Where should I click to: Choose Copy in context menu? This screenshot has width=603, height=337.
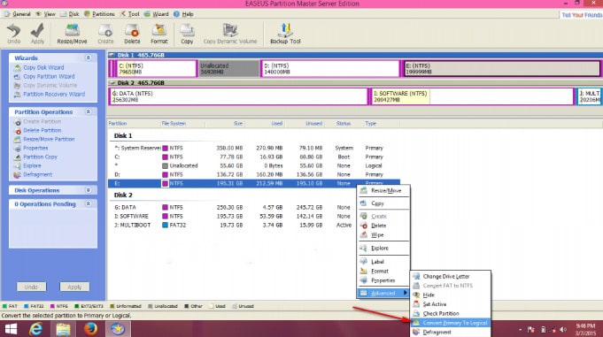tap(383, 203)
